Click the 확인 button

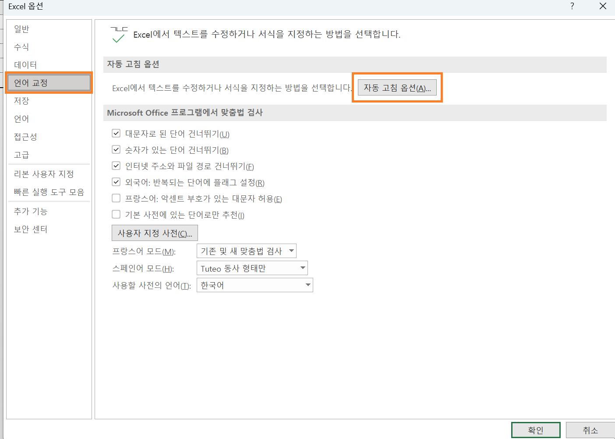click(x=536, y=430)
